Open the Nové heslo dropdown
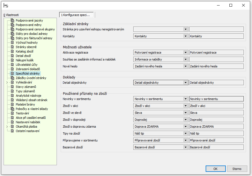The width and height of the screenshot is (252, 176). click(186, 66)
